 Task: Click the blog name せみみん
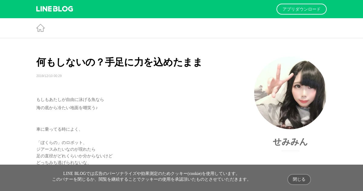coord(290,142)
